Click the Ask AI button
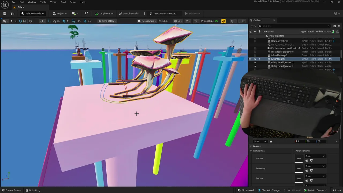 (x=337, y=190)
